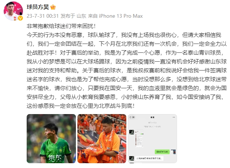Image resolution: width=230 pixels, height=168 pixels.
Task: Click the three-dot more icon in chat screenshot
Action: pos(174,117)
